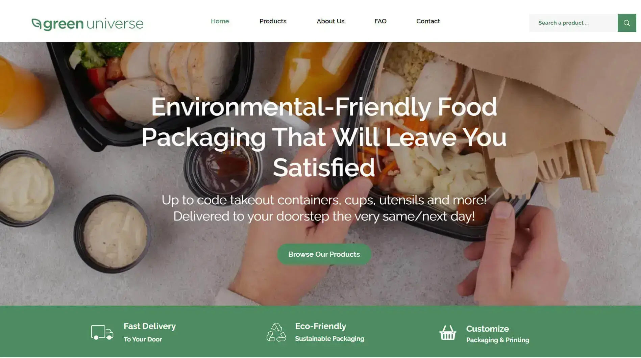The height and width of the screenshot is (358, 641).
Task: Click the shopping basket icon
Action: click(x=448, y=332)
